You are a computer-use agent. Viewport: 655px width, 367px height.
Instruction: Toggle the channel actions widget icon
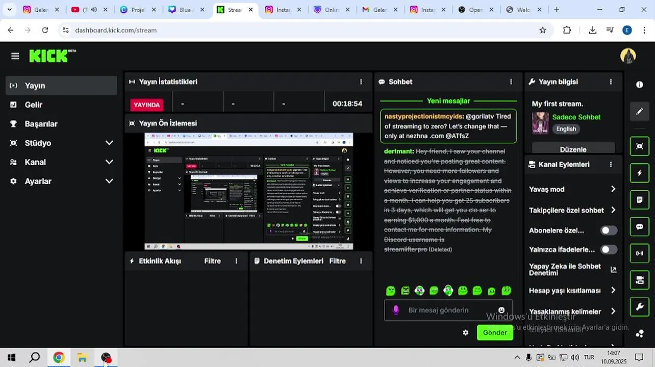click(x=640, y=280)
